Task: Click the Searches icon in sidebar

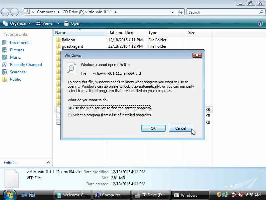Action: tap(5, 72)
